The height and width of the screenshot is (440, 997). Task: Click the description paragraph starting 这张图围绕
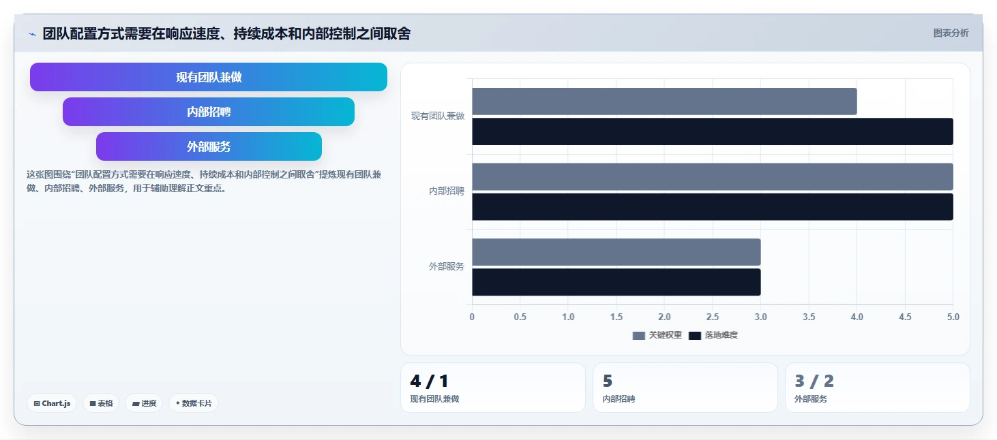(204, 181)
